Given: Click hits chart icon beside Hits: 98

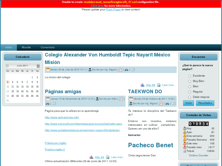Looking at the screenshot, I should coord(142,85).
